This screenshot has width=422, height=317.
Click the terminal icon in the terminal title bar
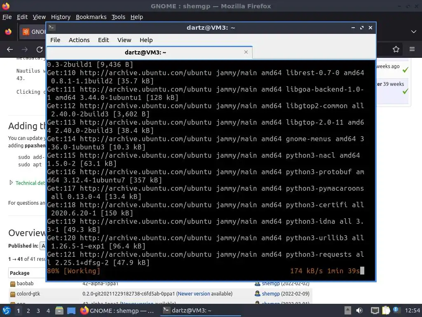(52, 28)
